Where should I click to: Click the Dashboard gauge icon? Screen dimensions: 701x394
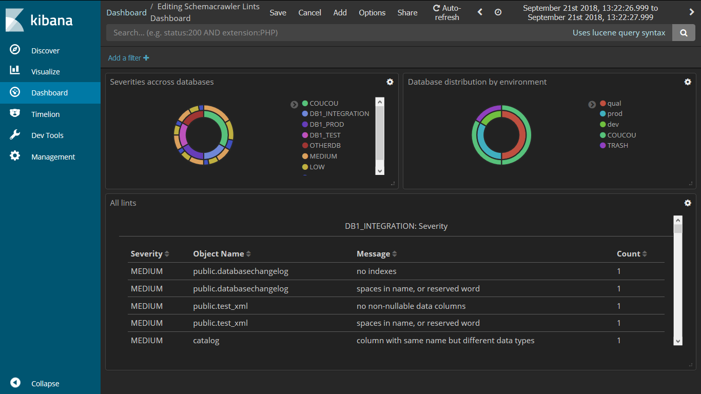[15, 92]
